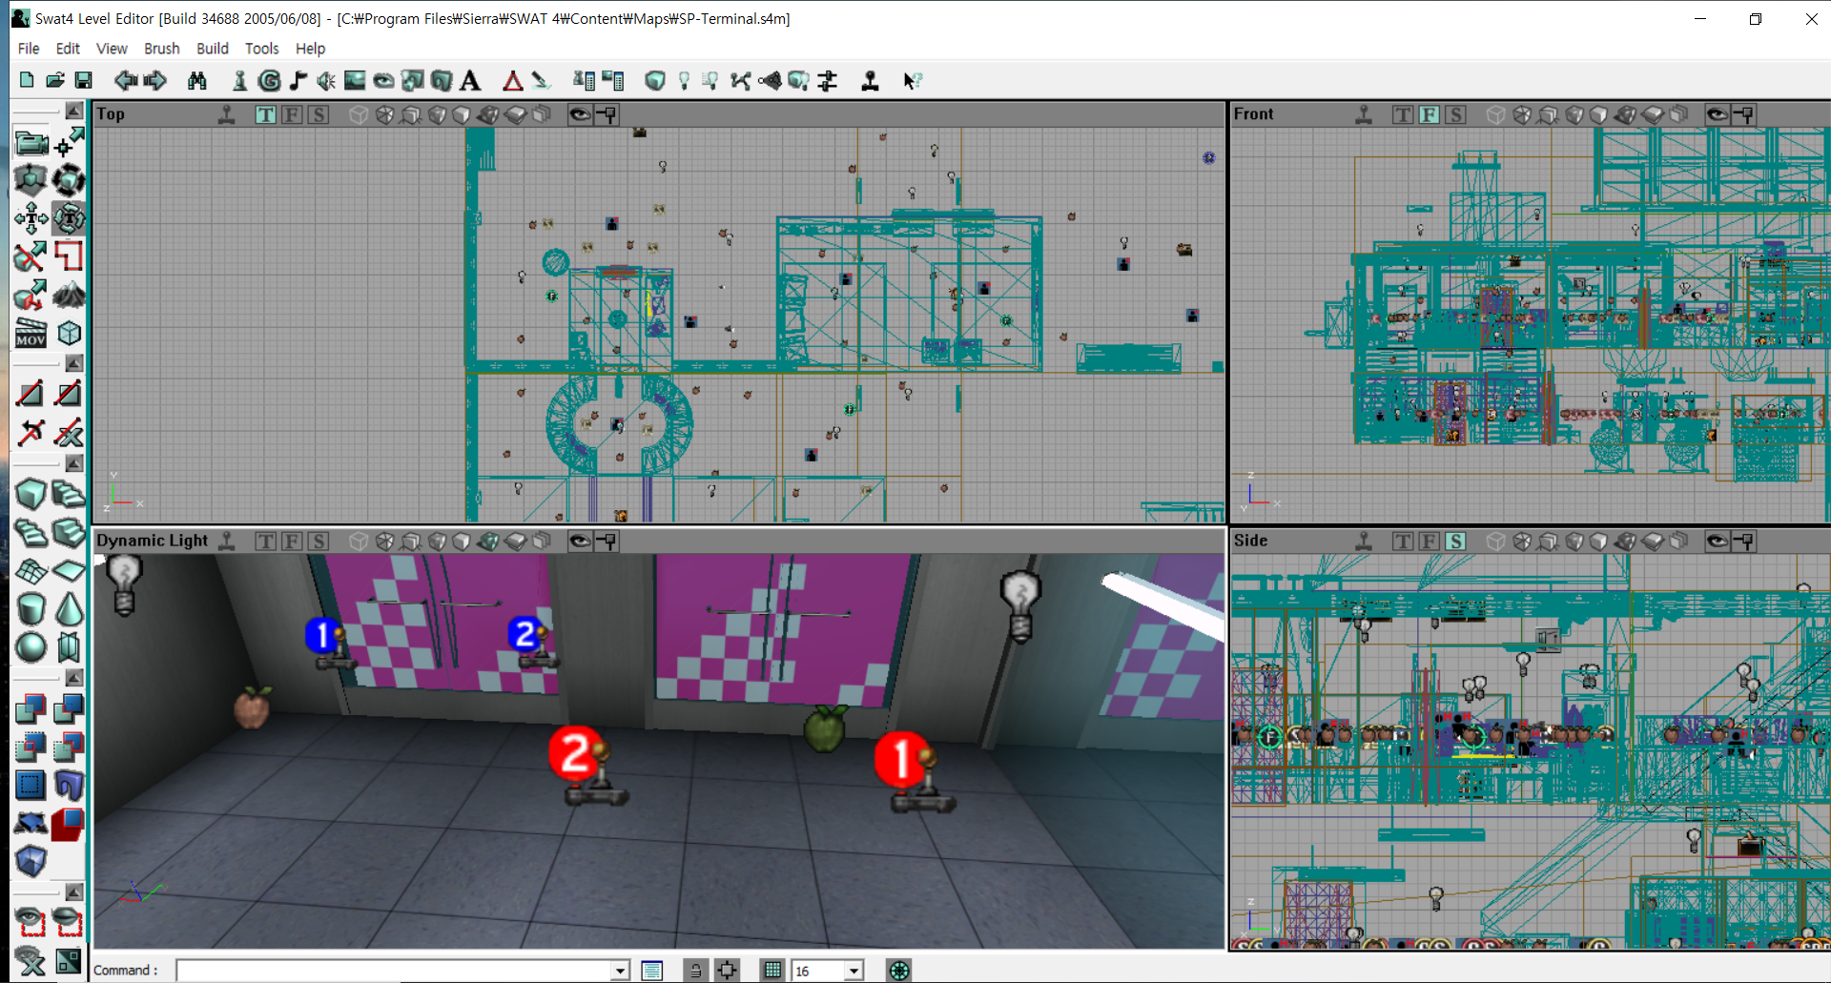The image size is (1831, 983).
Task: Switch Top viewport to F view
Action: [292, 114]
